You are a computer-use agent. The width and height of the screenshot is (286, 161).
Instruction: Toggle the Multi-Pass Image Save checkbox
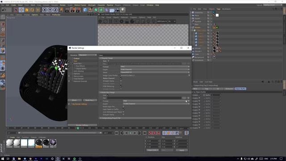(x=108, y=95)
